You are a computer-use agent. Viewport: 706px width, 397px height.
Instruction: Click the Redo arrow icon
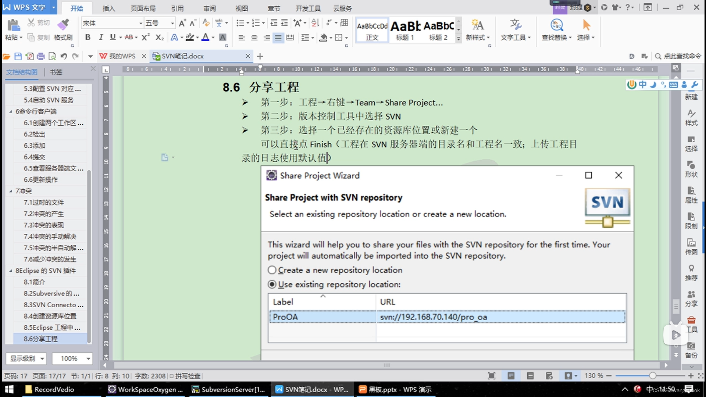(75, 56)
